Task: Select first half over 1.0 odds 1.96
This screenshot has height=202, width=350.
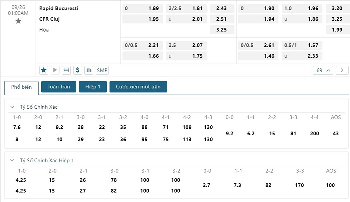Action: coord(302,8)
